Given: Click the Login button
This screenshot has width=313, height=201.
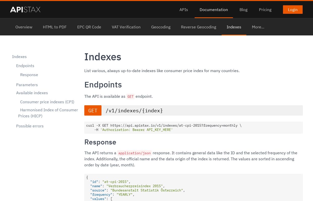Looking at the screenshot, I should (x=293, y=10).
